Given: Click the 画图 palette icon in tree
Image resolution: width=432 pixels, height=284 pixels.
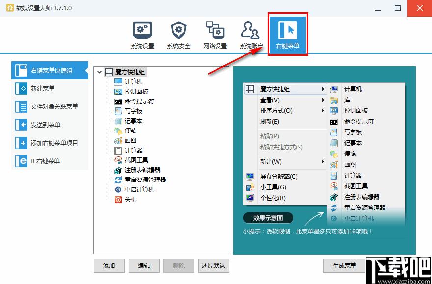Looking at the screenshot, I should 118,141.
